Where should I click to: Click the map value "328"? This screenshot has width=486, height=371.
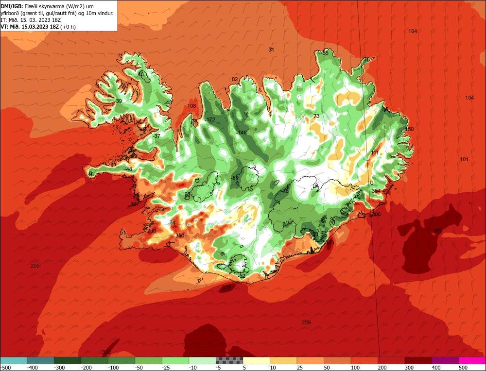[227, 287]
